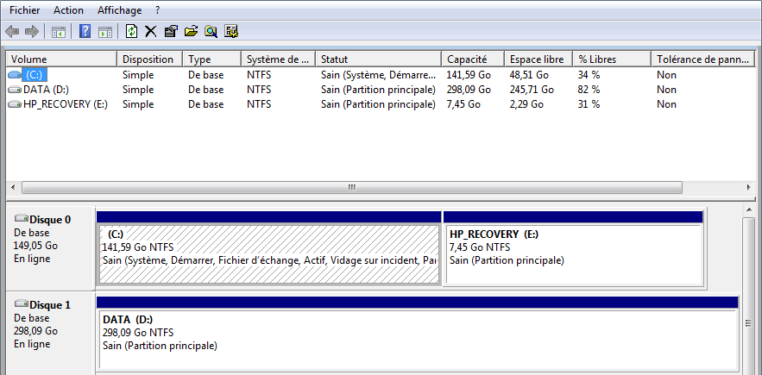Click the Delete X icon
Image resolution: width=762 pixels, height=375 pixels.
click(151, 32)
